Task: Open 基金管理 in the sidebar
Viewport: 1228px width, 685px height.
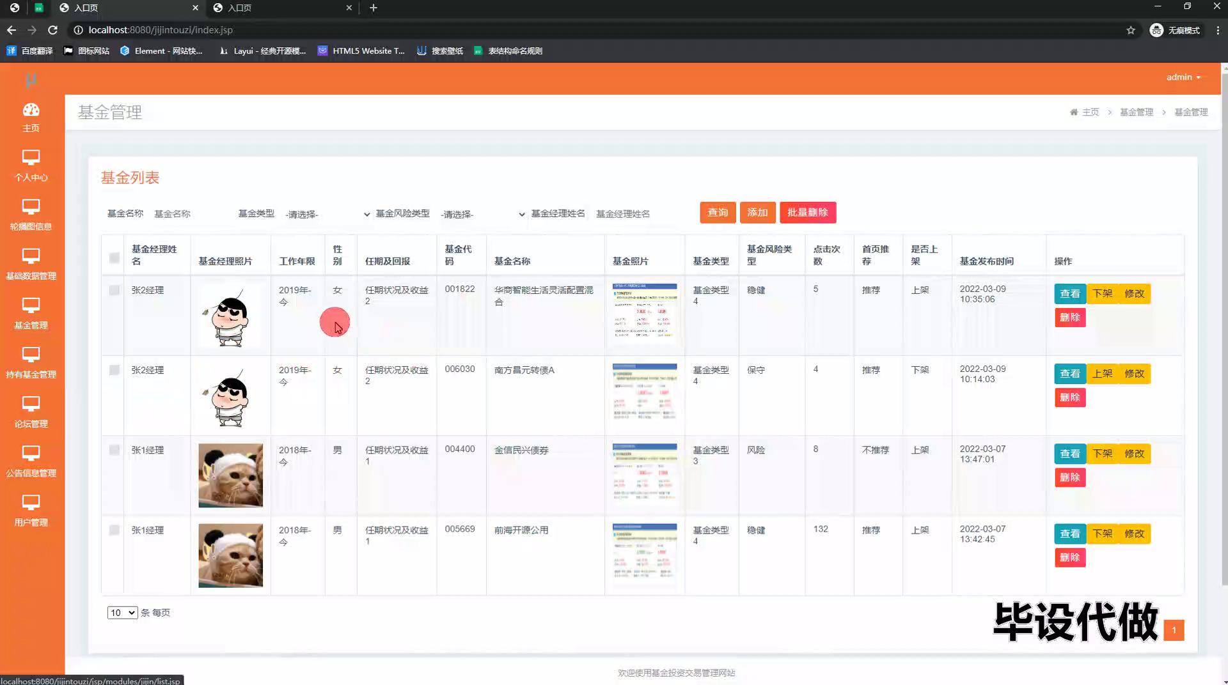Action: (31, 314)
